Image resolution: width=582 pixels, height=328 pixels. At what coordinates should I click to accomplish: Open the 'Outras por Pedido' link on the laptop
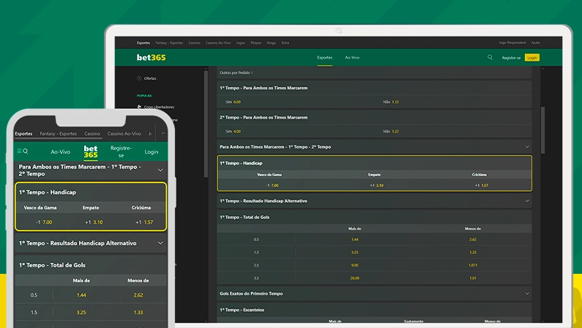[x=236, y=72]
